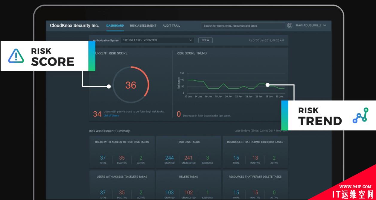Screen dimensions: 376x200
Task: Open the Authorization System VCENTER dropdown
Action: (157, 40)
